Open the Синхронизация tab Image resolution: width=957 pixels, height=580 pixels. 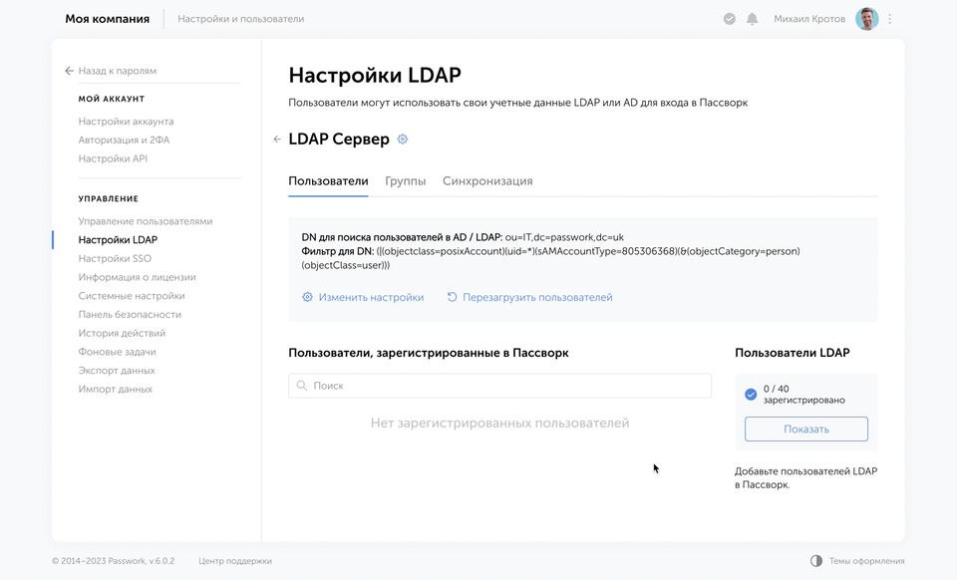point(487,181)
